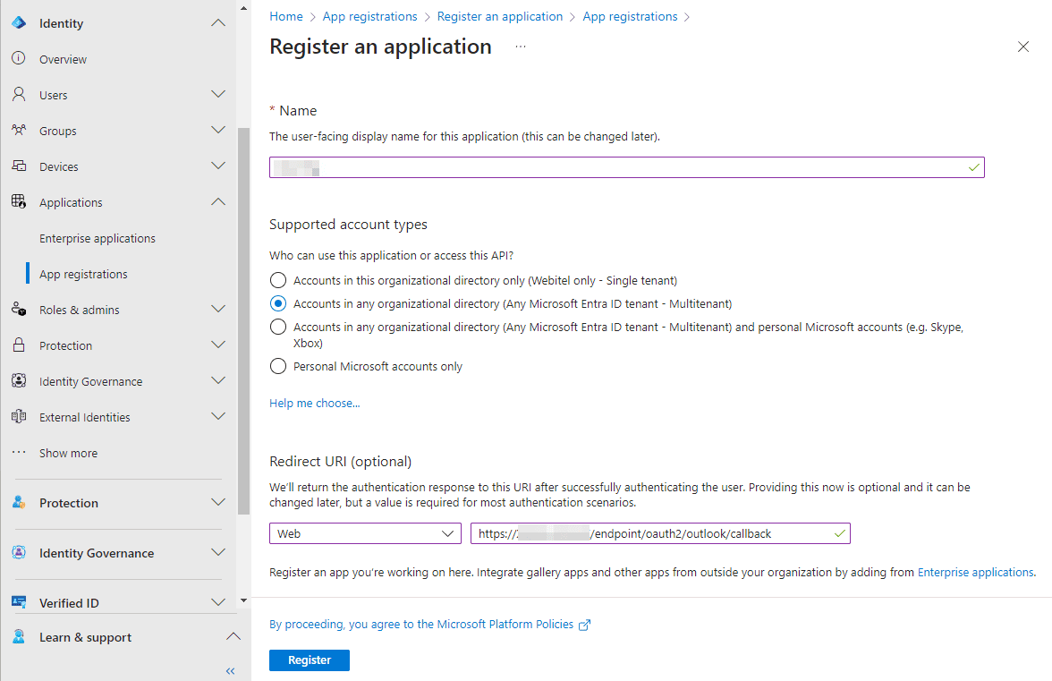The height and width of the screenshot is (681, 1052).
Task: Click the application Name input field
Action: tap(626, 167)
